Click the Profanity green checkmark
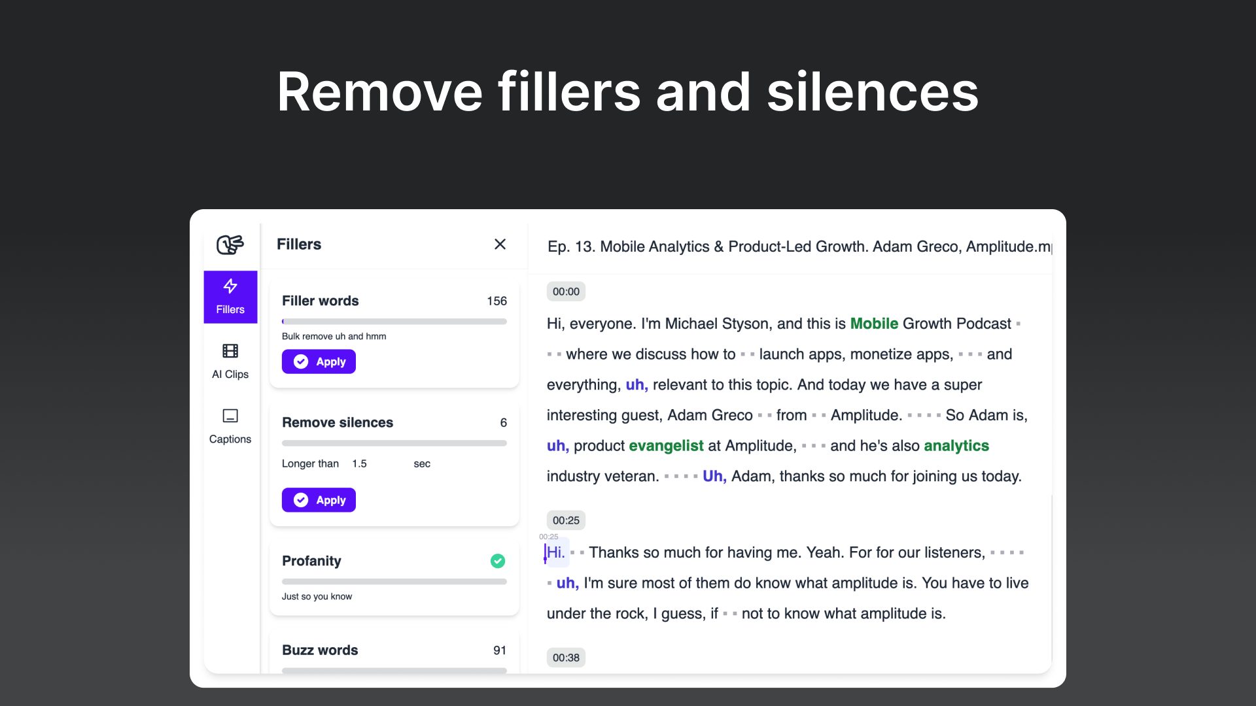This screenshot has width=1256, height=706. [x=498, y=560]
